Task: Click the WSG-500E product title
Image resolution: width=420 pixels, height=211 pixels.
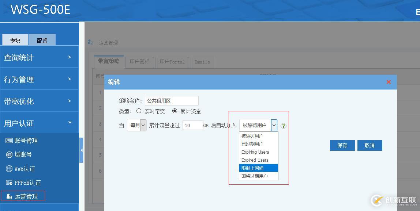Action: (x=41, y=9)
